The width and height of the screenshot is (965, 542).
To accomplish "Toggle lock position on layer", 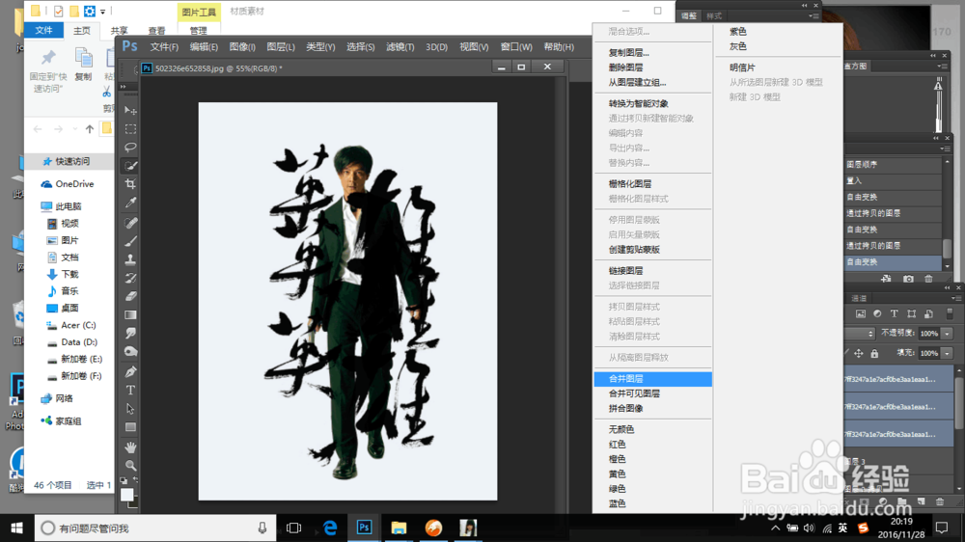I will point(859,353).
